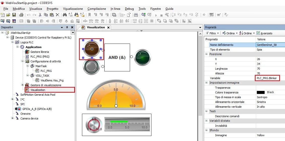Expand the Gestore di visualizzazione node
This screenshot has height=141, width=285.
click(23, 85)
